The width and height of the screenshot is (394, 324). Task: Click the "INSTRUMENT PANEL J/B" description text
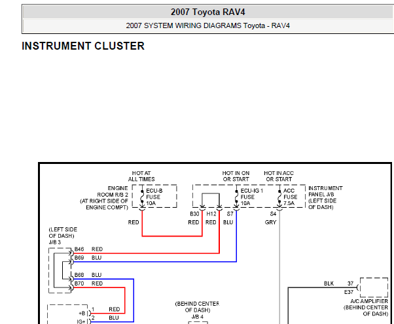pyautogui.click(x=325, y=198)
